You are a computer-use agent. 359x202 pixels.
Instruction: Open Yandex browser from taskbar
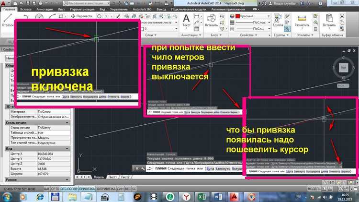186,197
